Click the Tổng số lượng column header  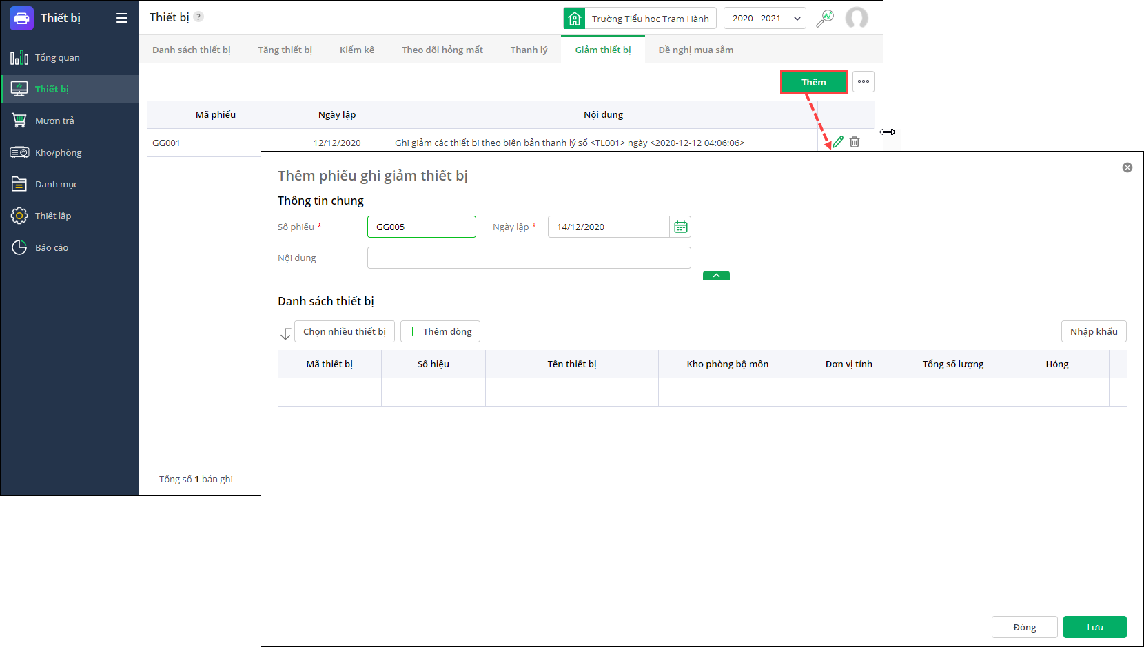click(x=953, y=364)
